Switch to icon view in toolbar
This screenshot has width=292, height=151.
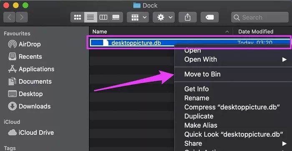pyautogui.click(x=78, y=17)
